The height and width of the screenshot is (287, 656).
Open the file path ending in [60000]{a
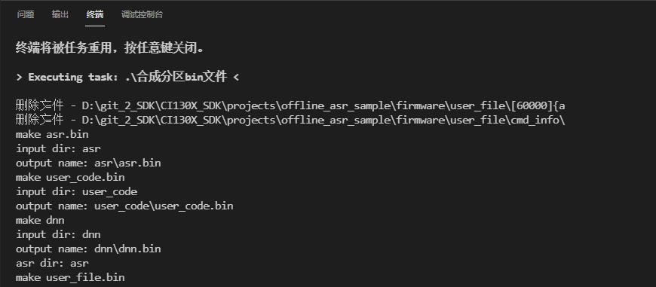323,106
